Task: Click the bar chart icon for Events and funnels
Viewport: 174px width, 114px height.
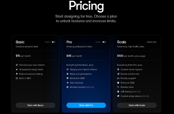Action: click(x=118, y=74)
